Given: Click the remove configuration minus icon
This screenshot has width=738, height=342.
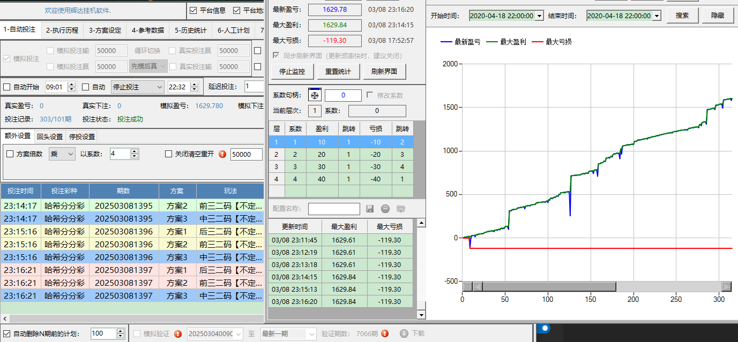Looking at the screenshot, I should point(385,209).
